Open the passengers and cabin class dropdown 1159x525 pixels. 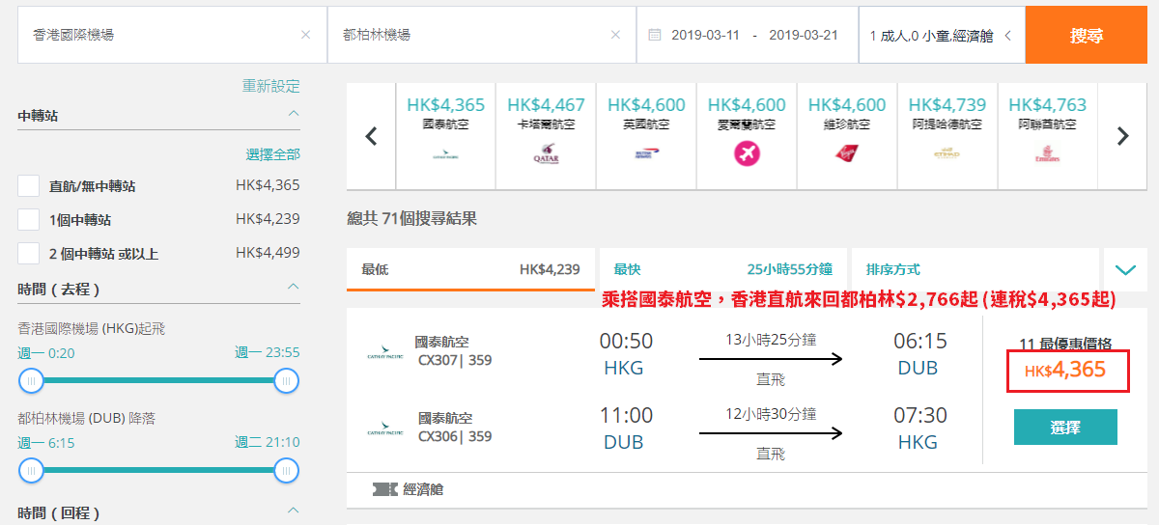click(x=942, y=35)
